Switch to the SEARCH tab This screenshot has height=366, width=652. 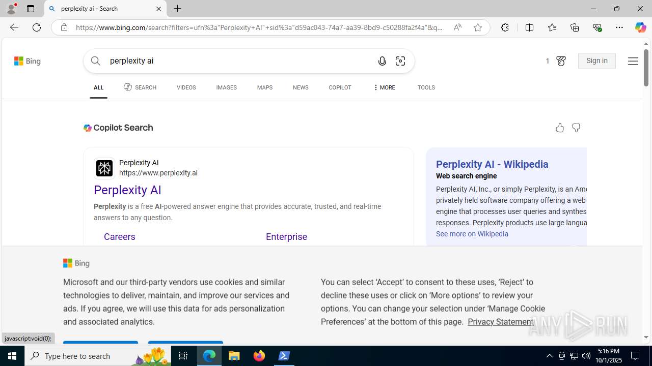(x=140, y=87)
